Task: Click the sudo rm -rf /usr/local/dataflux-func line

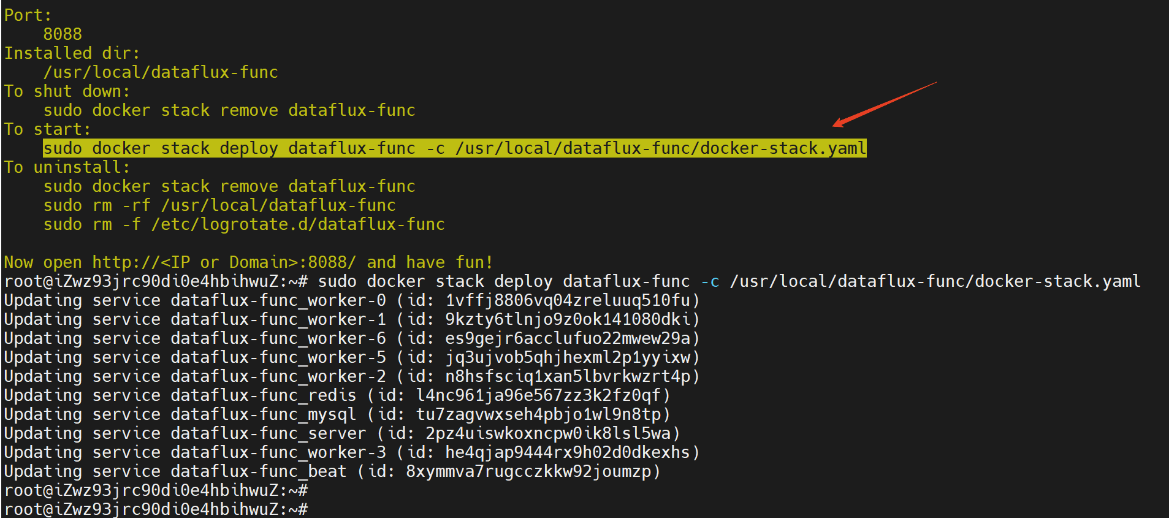Action: point(219,205)
